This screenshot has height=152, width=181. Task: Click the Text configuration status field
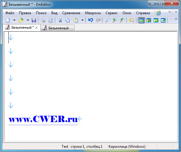click(65, 147)
